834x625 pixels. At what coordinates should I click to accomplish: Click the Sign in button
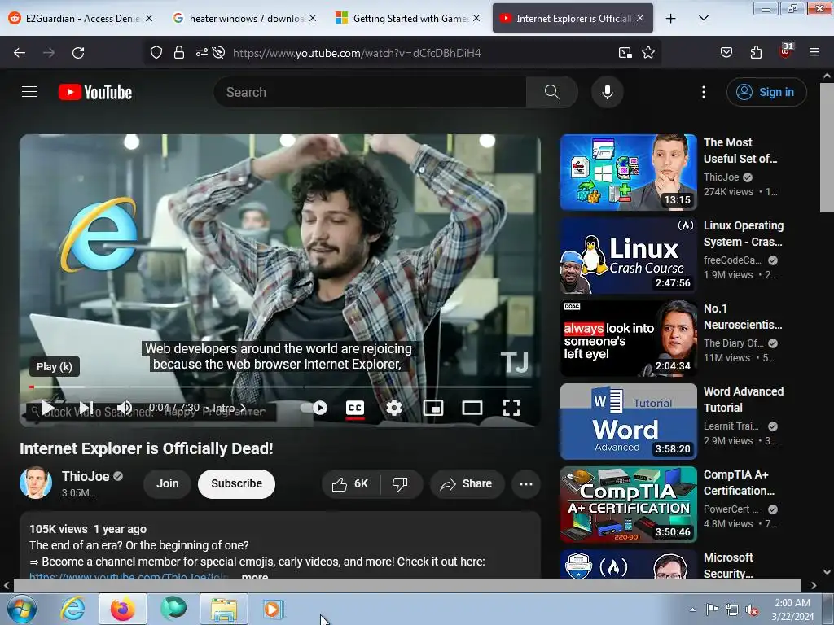[x=766, y=92]
